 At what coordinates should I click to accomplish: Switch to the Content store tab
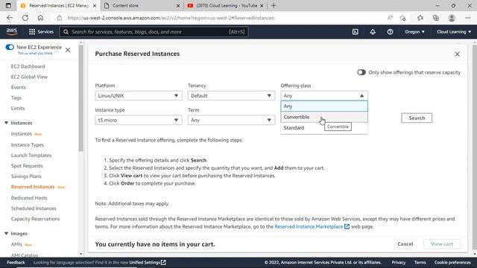pos(142,5)
